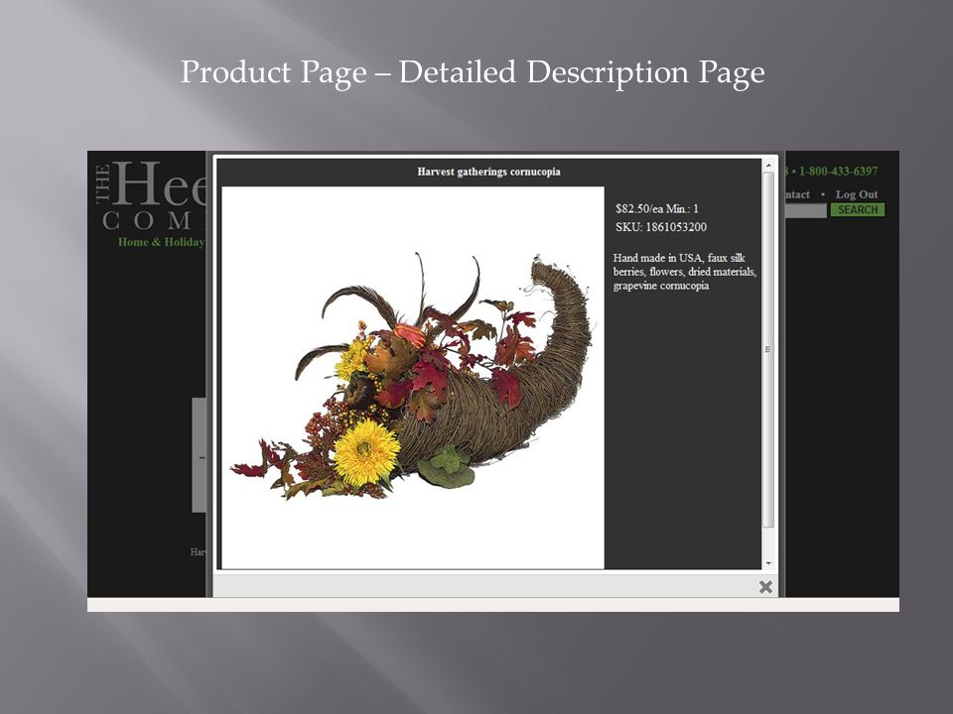Image resolution: width=953 pixels, height=714 pixels.
Task: Click the scroll down arrow in popup
Action: (768, 563)
